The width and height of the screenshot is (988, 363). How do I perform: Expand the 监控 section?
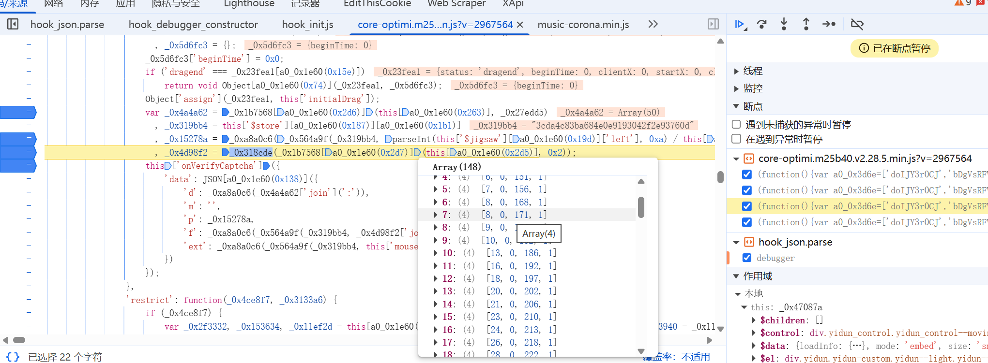click(x=736, y=89)
